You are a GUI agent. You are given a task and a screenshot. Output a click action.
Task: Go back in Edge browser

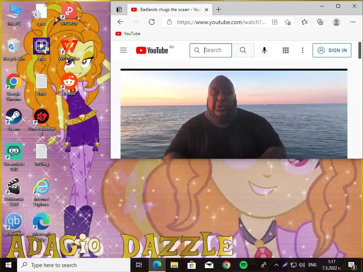(x=121, y=22)
